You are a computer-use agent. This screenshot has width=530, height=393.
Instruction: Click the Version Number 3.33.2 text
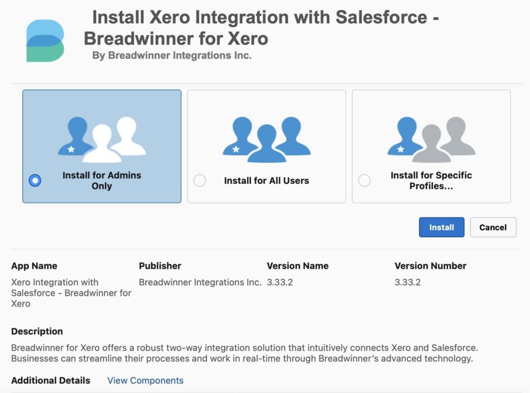(x=408, y=282)
